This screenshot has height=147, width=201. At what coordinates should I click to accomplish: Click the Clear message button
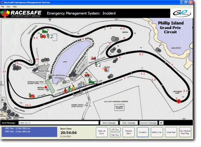pyautogui.click(x=129, y=123)
